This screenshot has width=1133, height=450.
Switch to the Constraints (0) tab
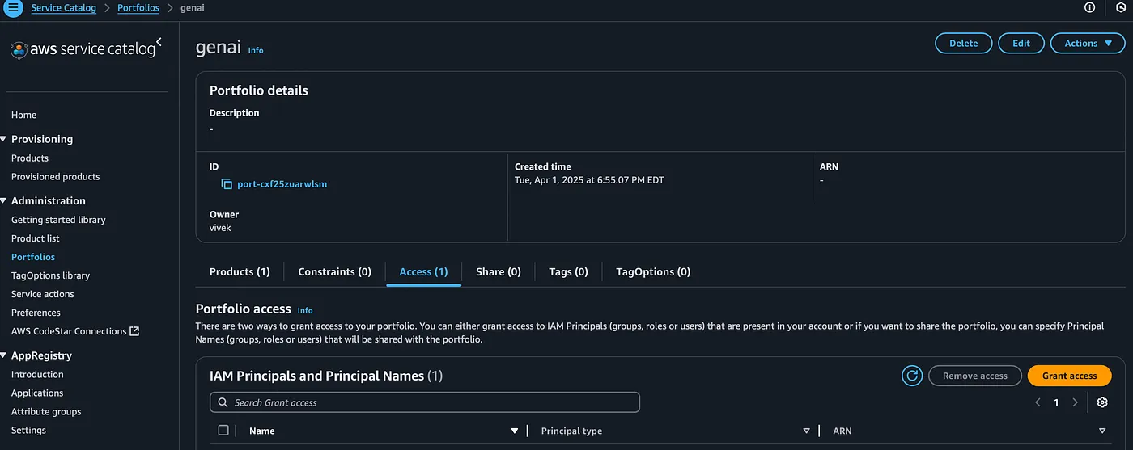click(x=335, y=271)
